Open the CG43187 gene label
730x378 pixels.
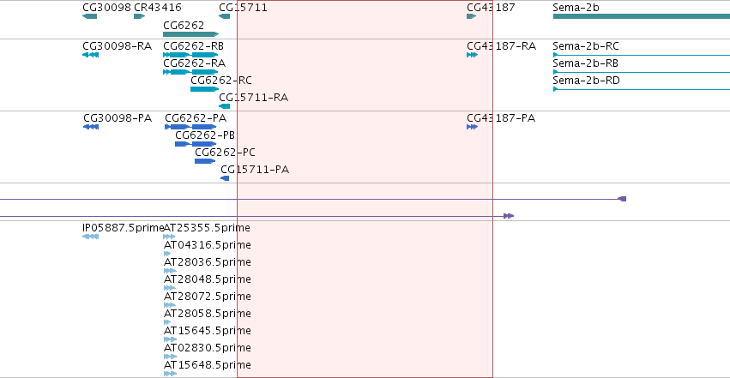492,8
